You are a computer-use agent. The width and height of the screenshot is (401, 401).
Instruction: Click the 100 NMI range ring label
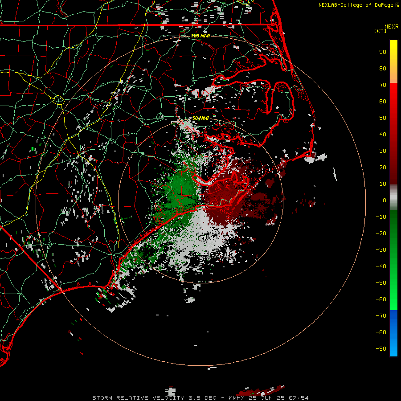pyautogui.click(x=200, y=36)
